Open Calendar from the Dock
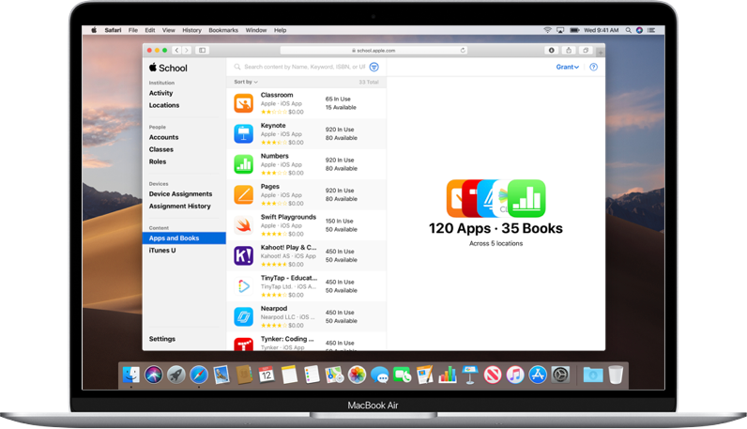Image resolution: width=747 pixels, height=429 pixels. coord(267,375)
